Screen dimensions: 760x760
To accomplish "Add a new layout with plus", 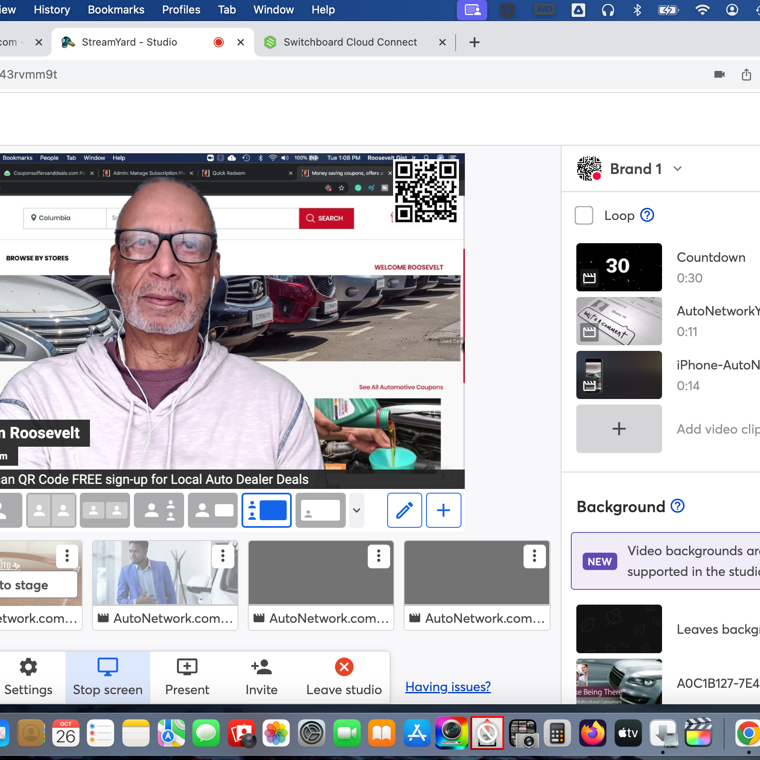I will point(443,510).
